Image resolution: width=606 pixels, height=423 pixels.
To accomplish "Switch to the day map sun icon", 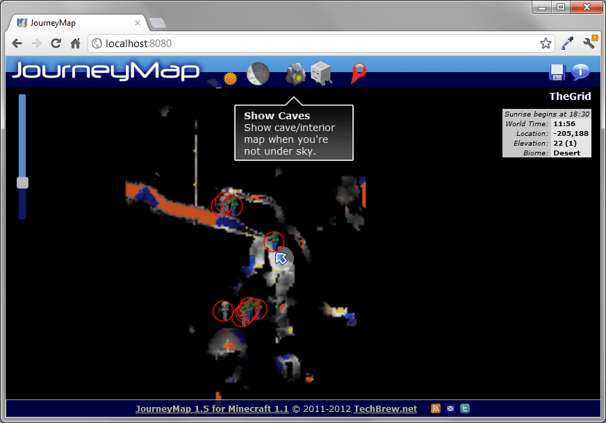I will coord(231,78).
